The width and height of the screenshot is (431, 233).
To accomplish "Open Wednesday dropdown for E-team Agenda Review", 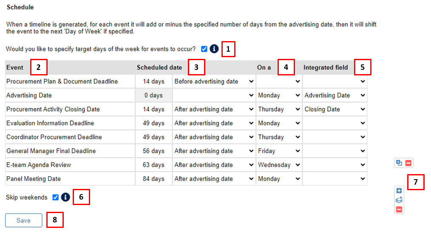I will click(279, 165).
